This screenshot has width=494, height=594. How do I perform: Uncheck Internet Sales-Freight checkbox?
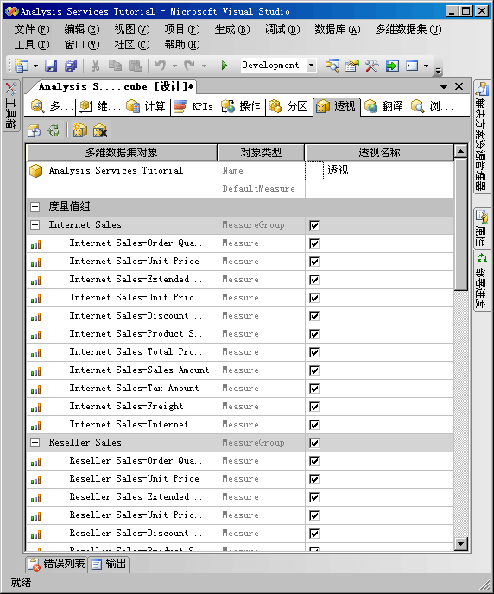314,407
